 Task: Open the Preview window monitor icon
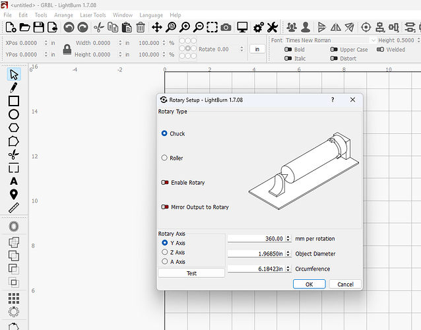point(242,27)
